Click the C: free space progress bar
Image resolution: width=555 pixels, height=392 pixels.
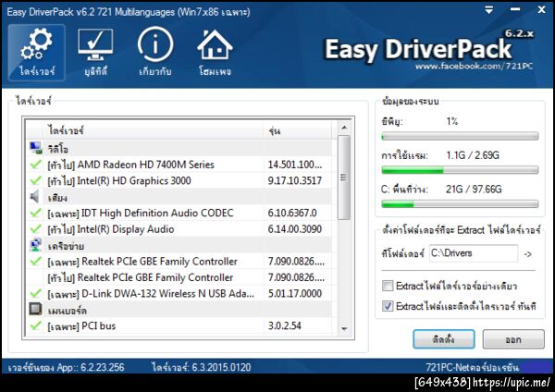460,203
